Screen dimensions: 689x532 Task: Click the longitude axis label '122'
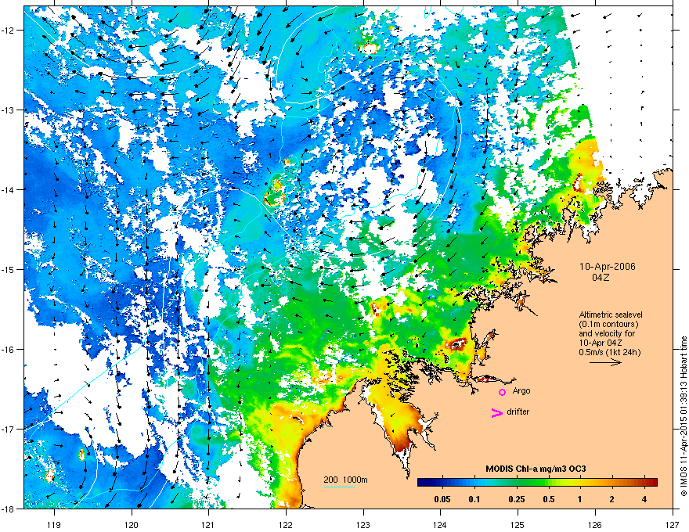tap(286, 524)
